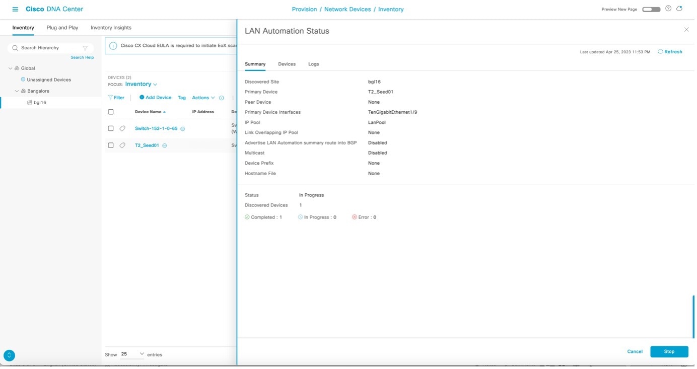Open the Focus Inventory dropdown
The image size is (697, 369).
(x=141, y=84)
